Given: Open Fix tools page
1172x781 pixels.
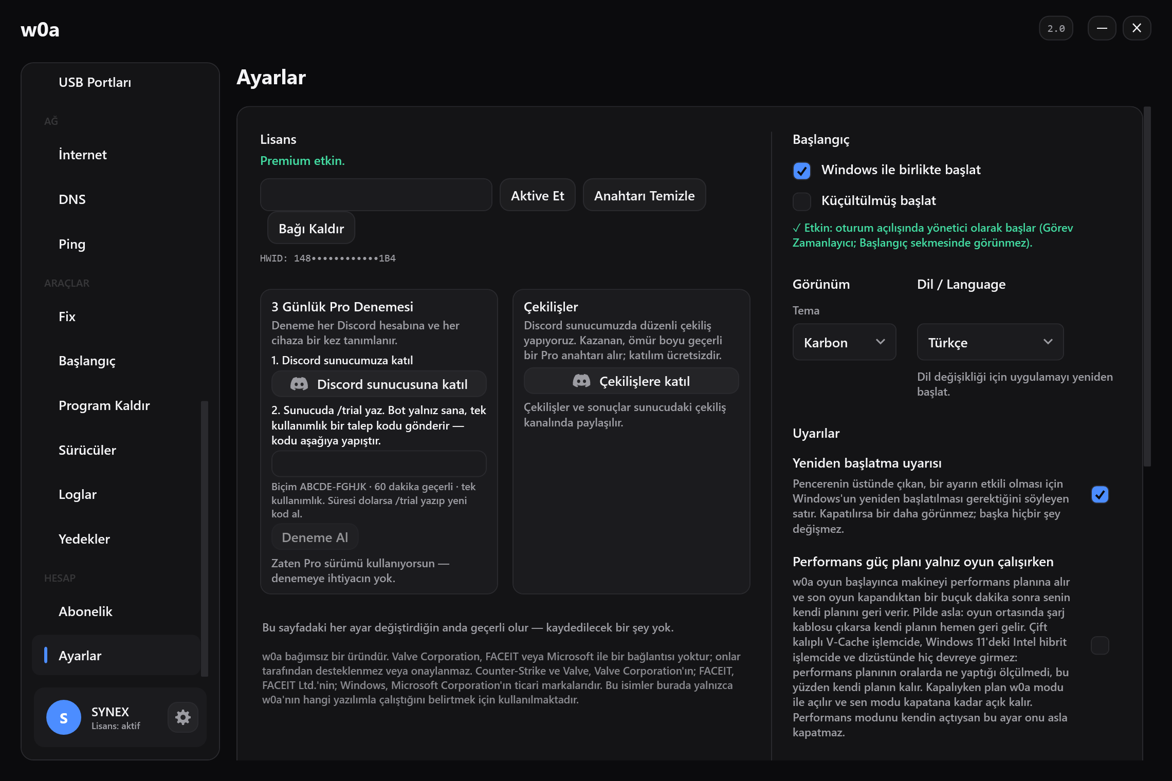Looking at the screenshot, I should pos(116,317).
